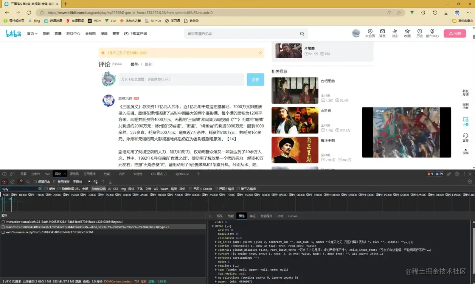This screenshot has height=284, width=475.
Task: Open the 标头 headers tab
Action: click(220, 216)
